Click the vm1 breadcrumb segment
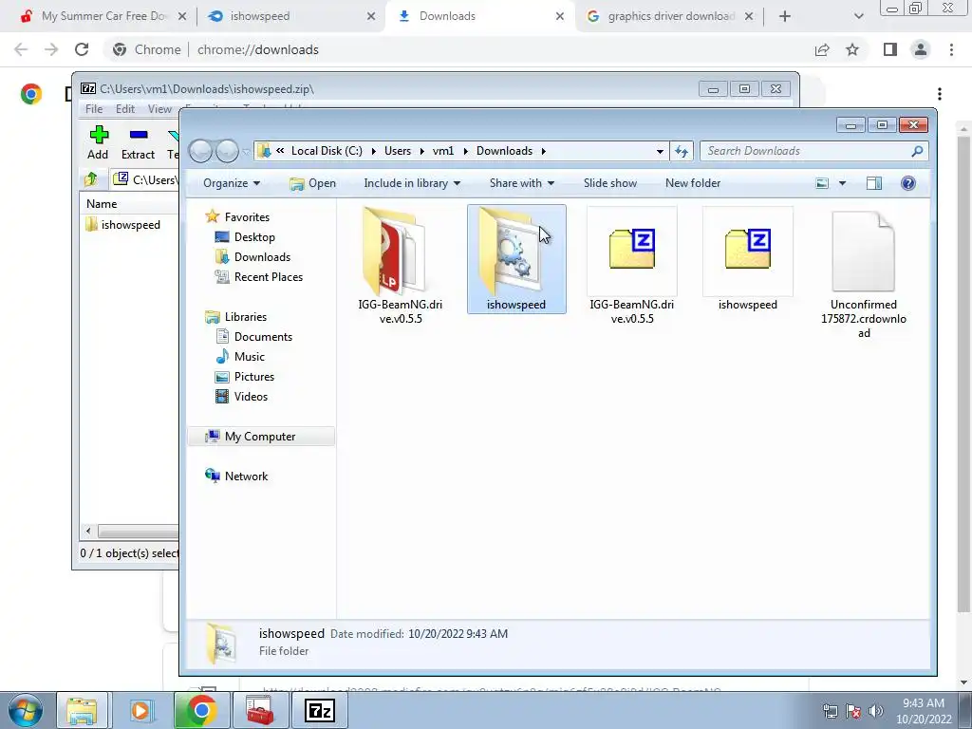Image resolution: width=972 pixels, height=729 pixels. [443, 151]
